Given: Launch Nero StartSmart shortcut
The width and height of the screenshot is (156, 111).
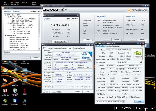Looking at the screenshot, I should 15,82.
